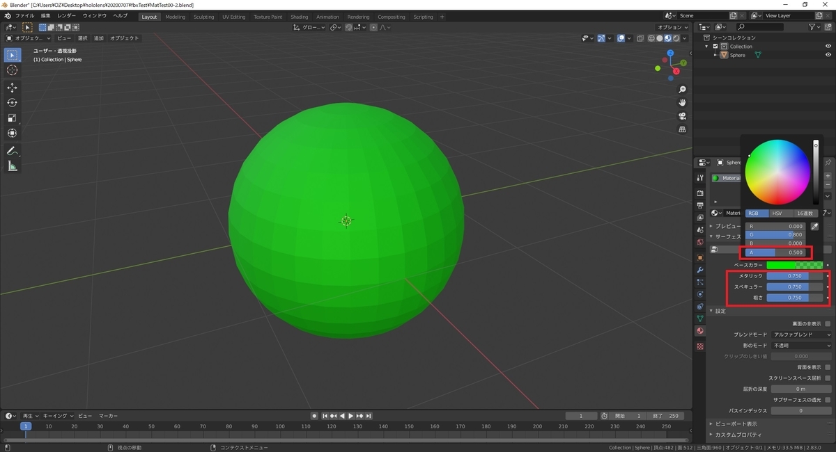Open Tool properties tab icon
This screenshot has width=836, height=452.
click(x=700, y=178)
